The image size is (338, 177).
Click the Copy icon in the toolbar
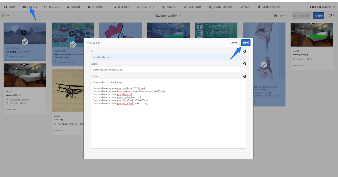click(139, 7)
